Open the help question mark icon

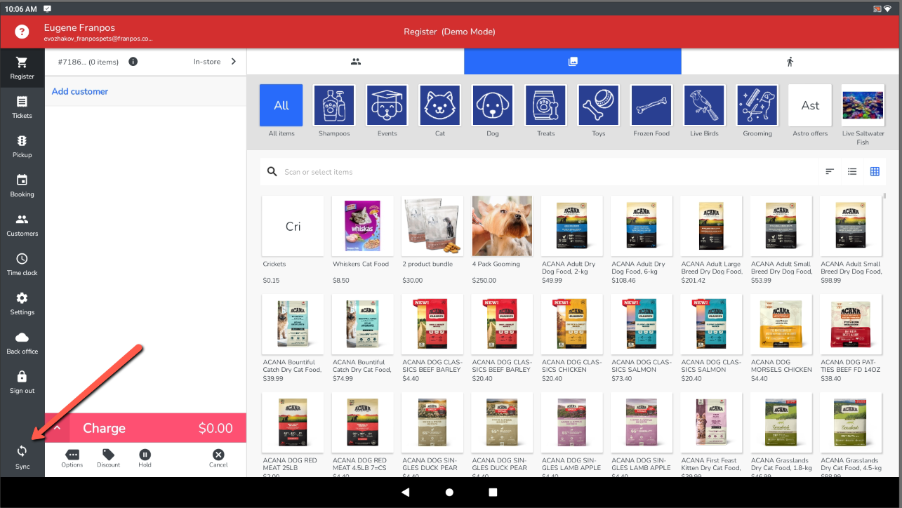click(22, 32)
